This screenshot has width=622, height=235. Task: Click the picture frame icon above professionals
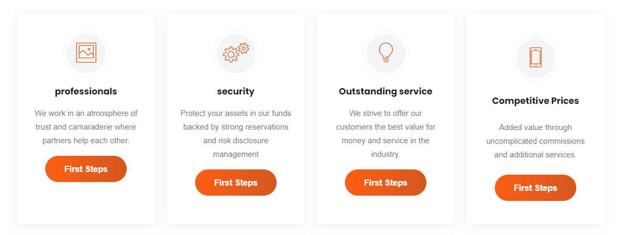tap(86, 52)
